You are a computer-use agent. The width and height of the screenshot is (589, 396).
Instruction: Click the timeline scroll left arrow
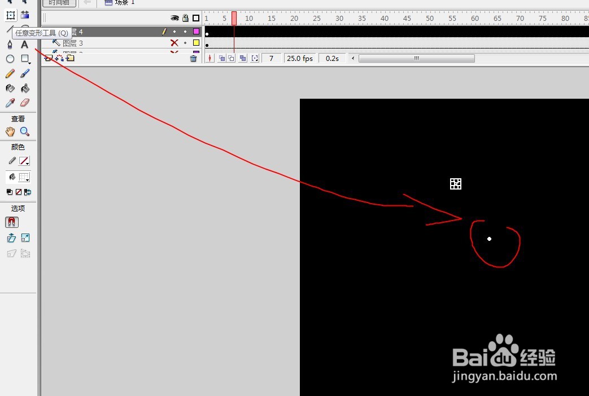click(353, 58)
